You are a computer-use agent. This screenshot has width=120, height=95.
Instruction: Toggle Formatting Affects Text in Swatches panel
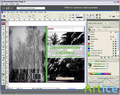coord(94,29)
